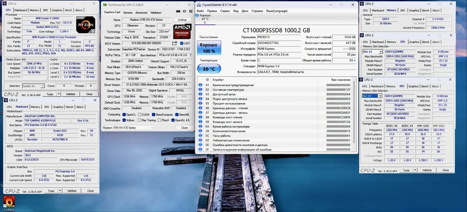The height and width of the screenshot is (212, 467).
Task: Open the Bench tab in CPU-Z Memory window
Action: coord(425,10)
